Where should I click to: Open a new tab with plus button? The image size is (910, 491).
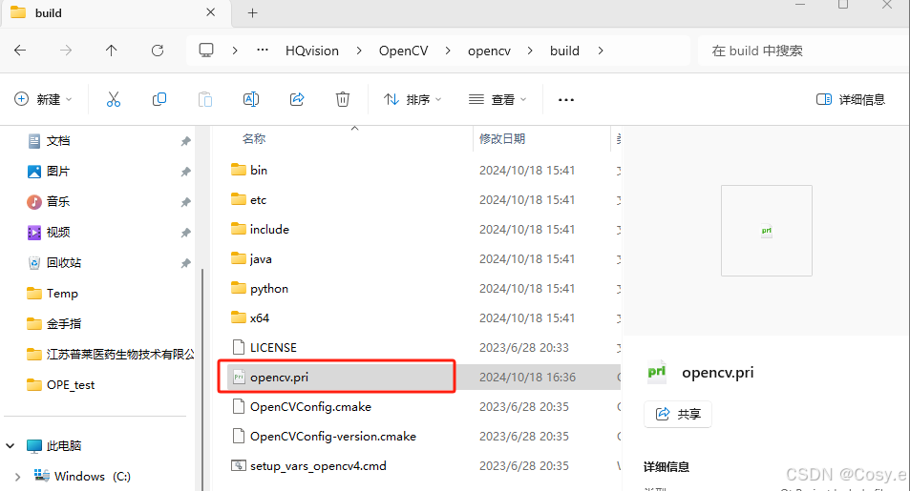click(x=252, y=12)
